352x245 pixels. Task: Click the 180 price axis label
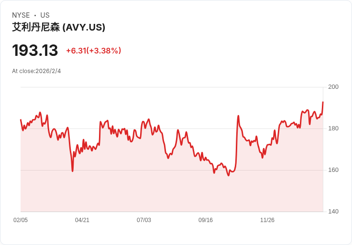[x=333, y=128]
